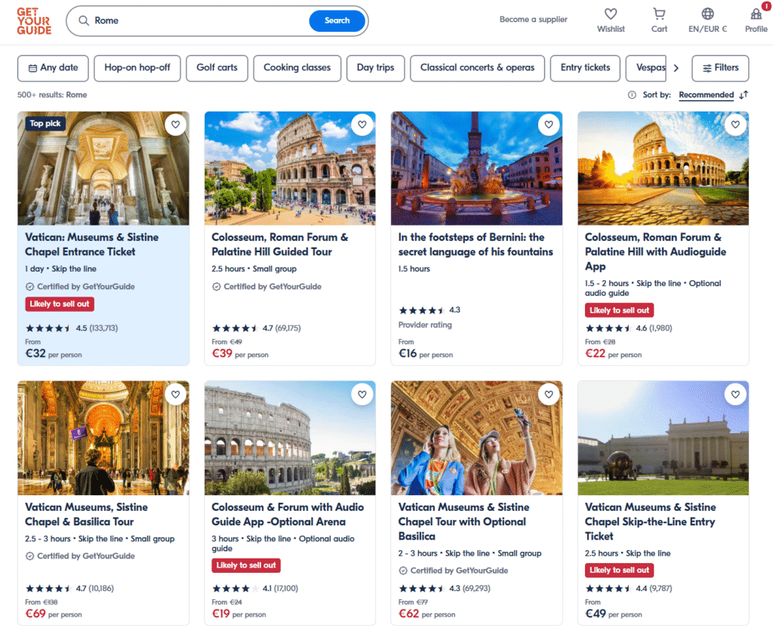Wishlist the Colosseum Audioguide App card
The image size is (773, 631).
(735, 125)
